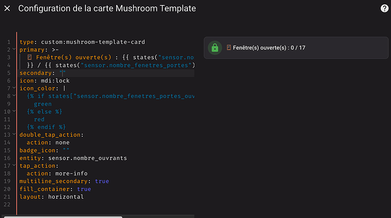
Task: Click the door emoji in preview card title
Action: [x=228, y=47]
